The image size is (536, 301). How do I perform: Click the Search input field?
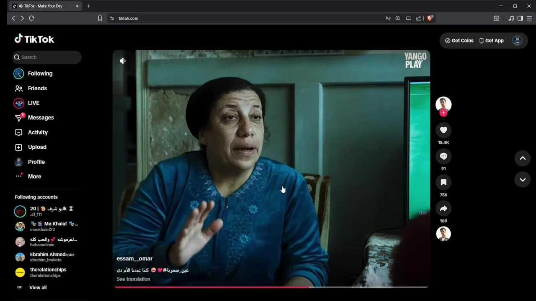46,57
